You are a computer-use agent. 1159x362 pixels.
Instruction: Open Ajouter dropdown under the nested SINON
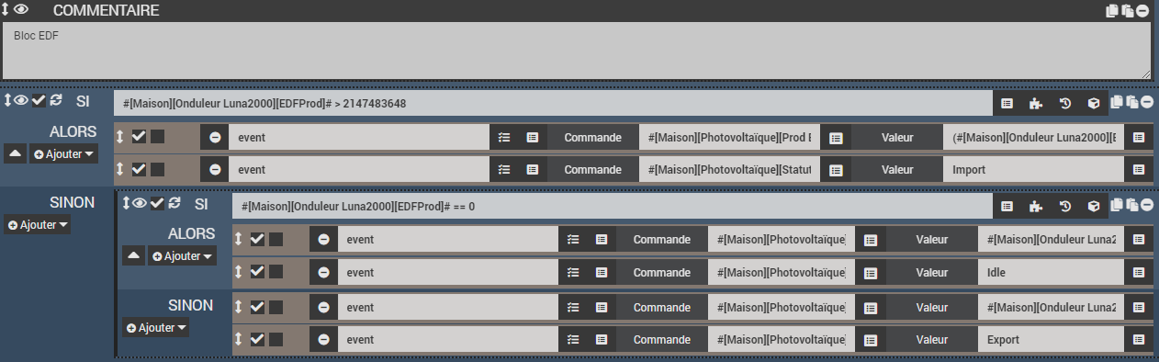pos(155,327)
